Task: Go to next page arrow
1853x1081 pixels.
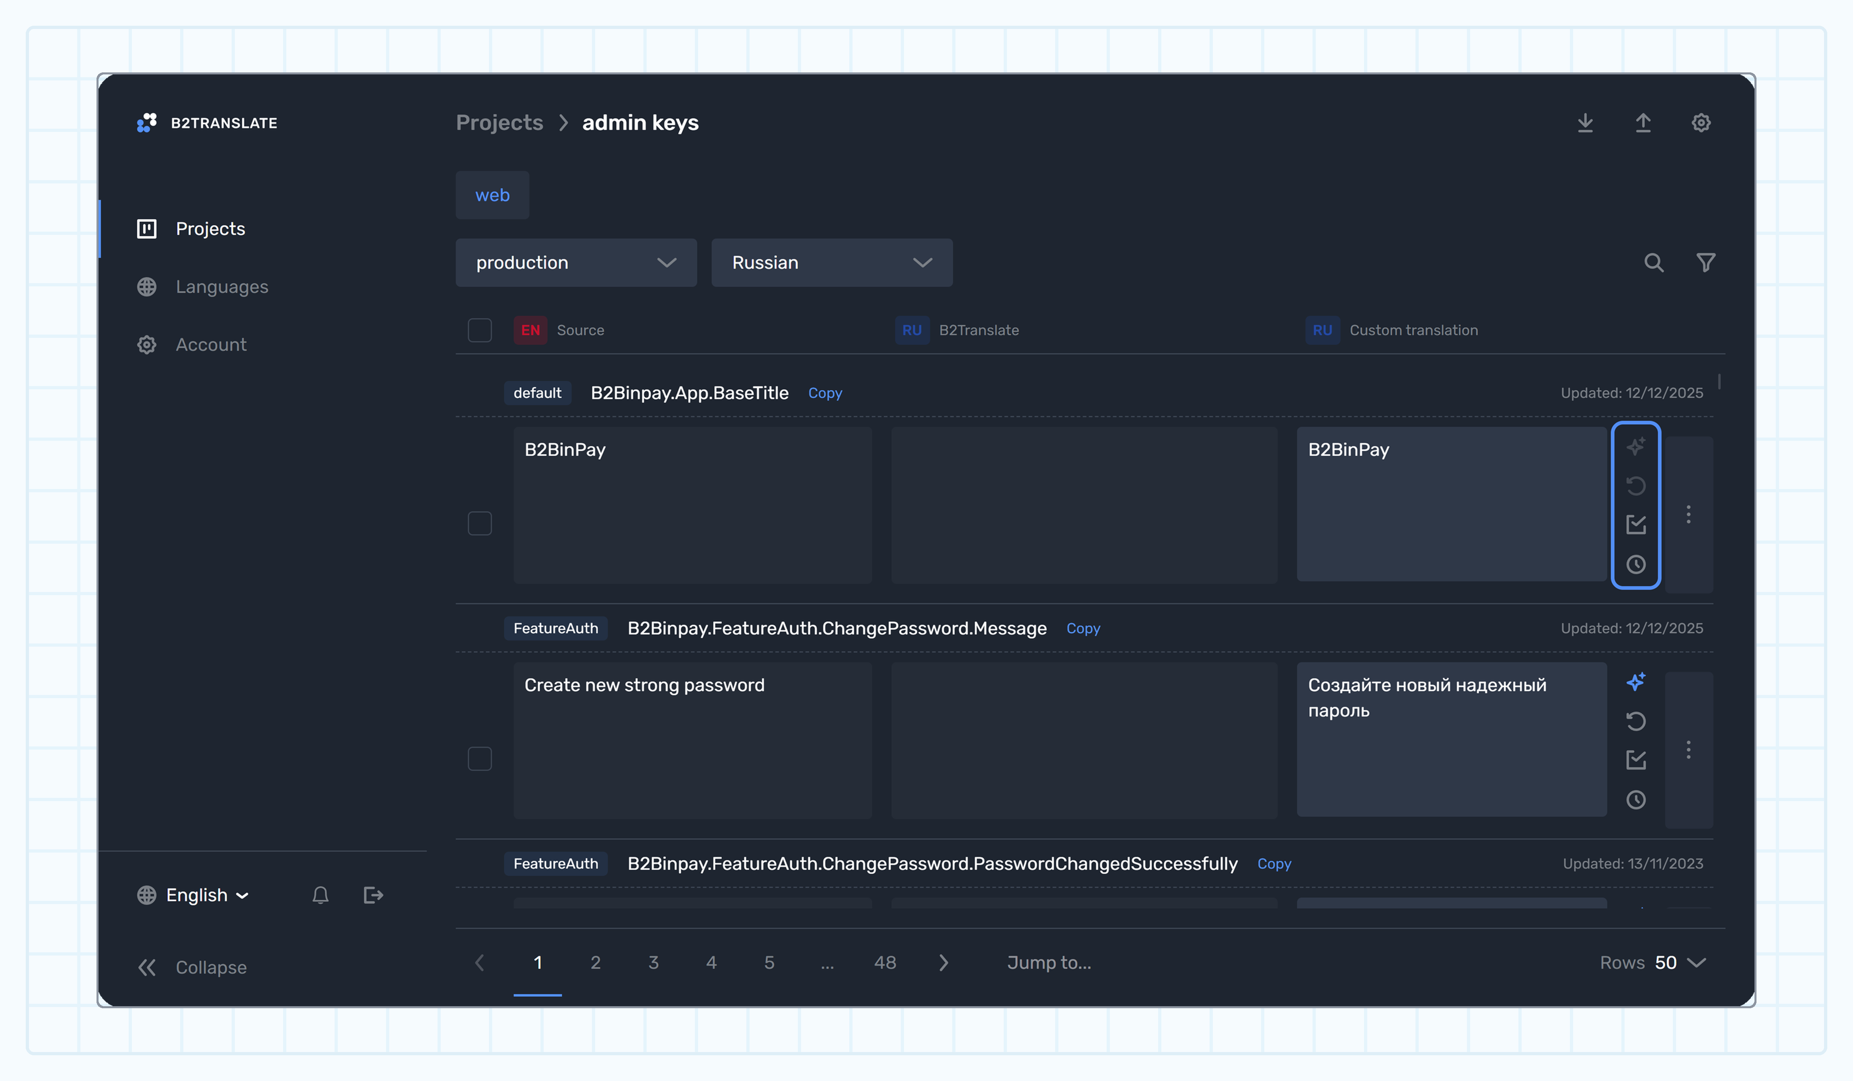Action: pos(943,963)
